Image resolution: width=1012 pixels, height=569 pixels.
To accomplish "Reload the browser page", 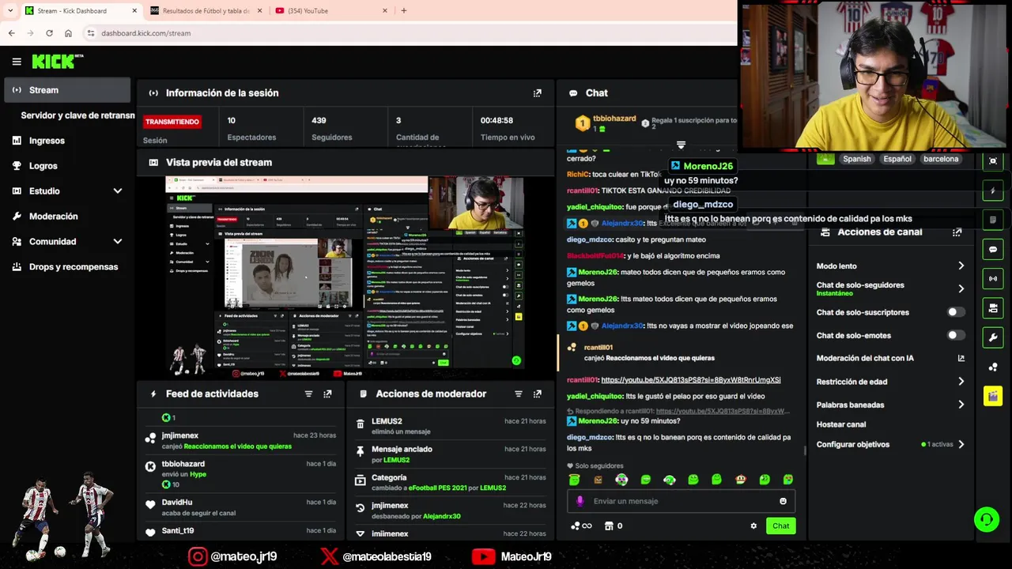I will click(x=49, y=33).
